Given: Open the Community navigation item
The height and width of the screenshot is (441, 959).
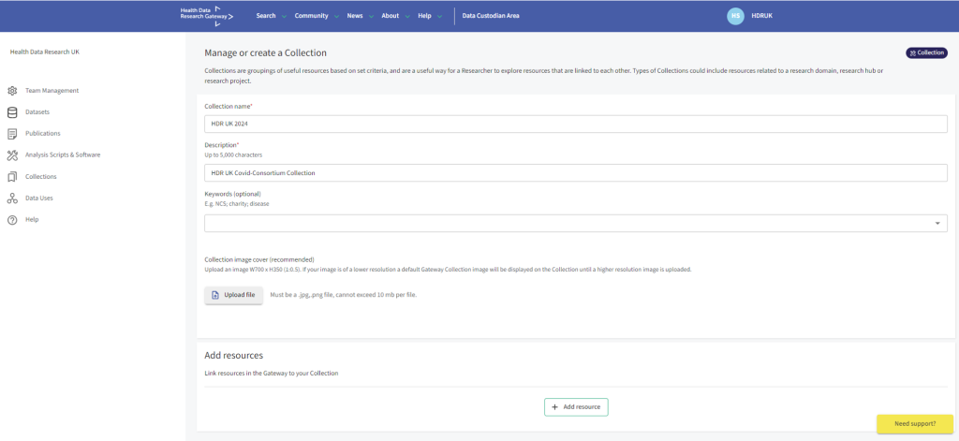Looking at the screenshot, I should click(x=311, y=16).
